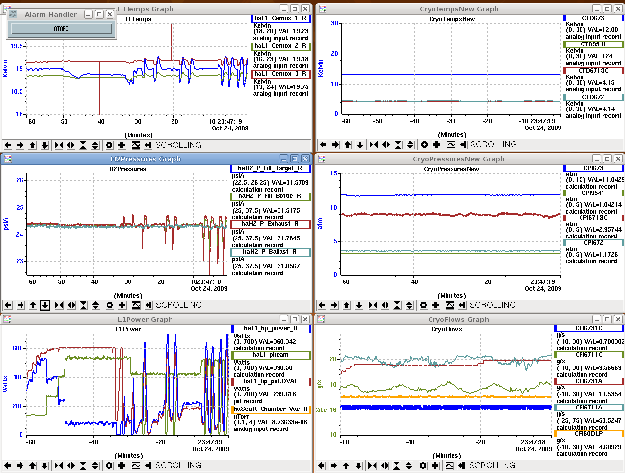Expand time axis in H2Pressures graph
This screenshot has height=473, width=625.
pos(71,305)
